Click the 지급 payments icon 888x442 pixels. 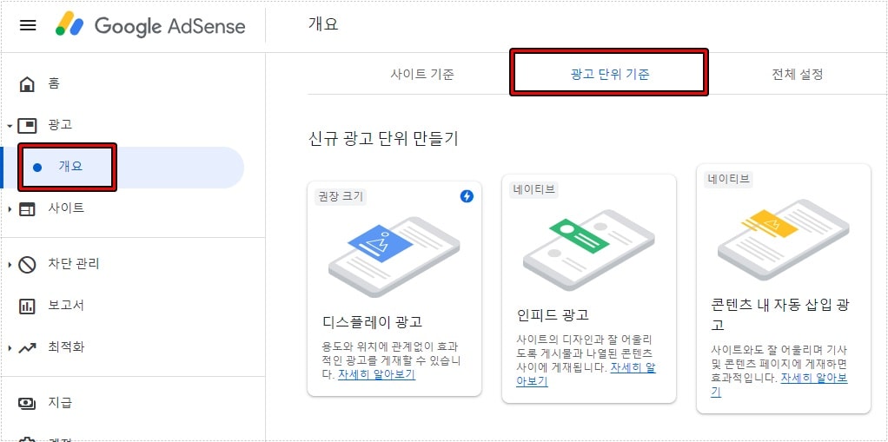click(28, 403)
